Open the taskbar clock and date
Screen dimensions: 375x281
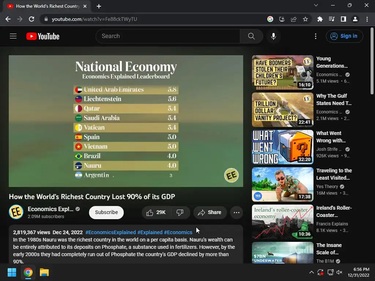pos(358,272)
